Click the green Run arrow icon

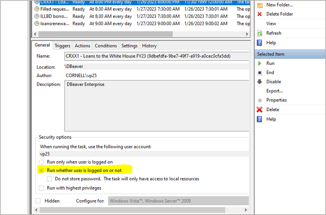tap(259, 63)
